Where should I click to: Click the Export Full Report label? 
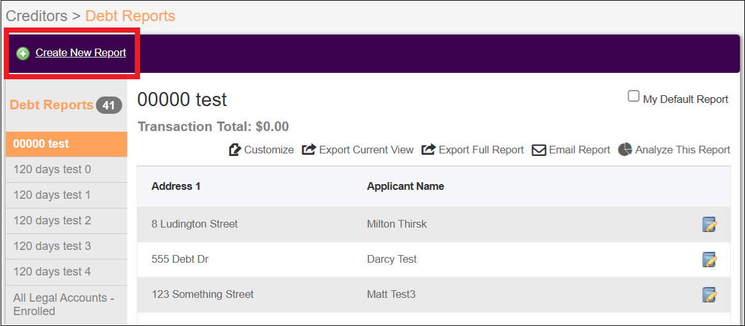[x=482, y=150]
